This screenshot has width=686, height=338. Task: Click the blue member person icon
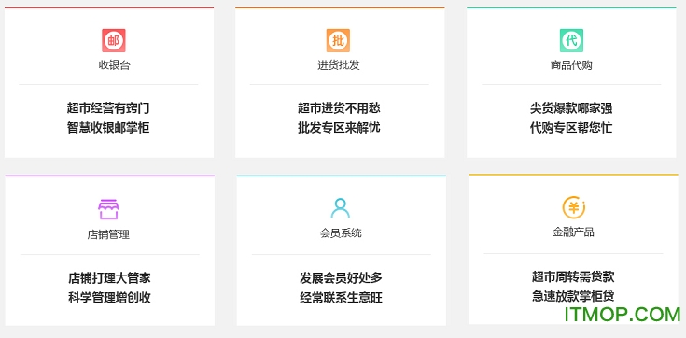[x=341, y=208]
